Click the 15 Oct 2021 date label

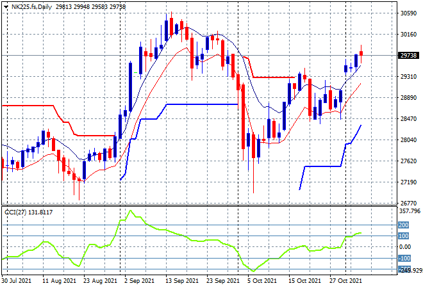click(305, 281)
